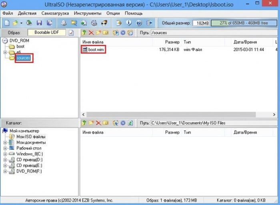Click Up arrow in image pane toolbar
The image size is (280, 205).
pos(84,33)
